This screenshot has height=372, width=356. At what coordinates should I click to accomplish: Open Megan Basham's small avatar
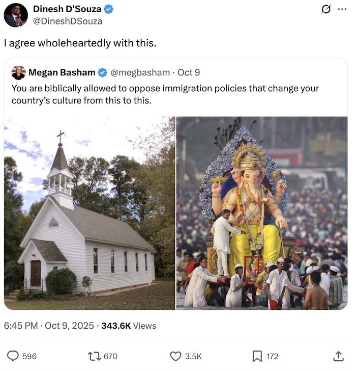(18, 73)
